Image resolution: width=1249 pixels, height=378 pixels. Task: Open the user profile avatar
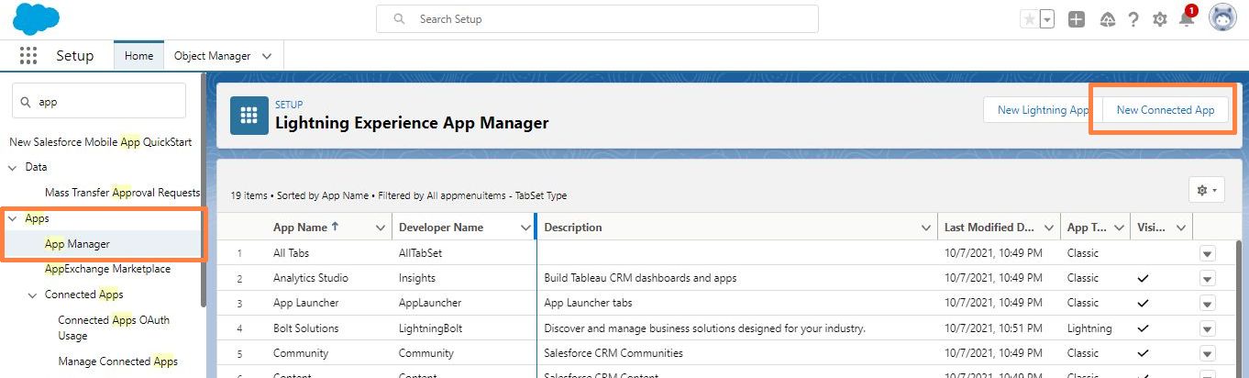(x=1223, y=18)
